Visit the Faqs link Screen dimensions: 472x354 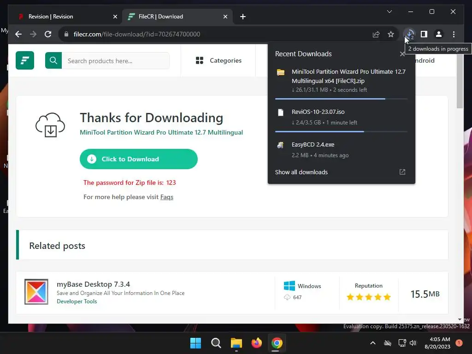click(167, 197)
